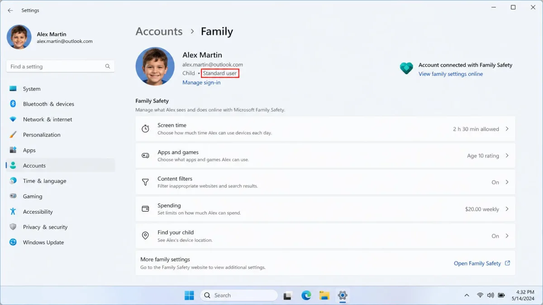Select the Accounts person icon
The image size is (543, 305).
click(13, 165)
